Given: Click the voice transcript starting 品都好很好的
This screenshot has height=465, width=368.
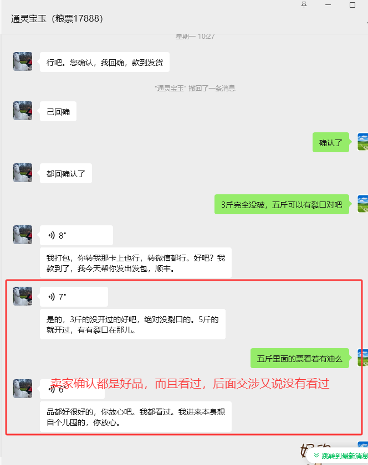Looking at the screenshot, I should pos(136,417).
